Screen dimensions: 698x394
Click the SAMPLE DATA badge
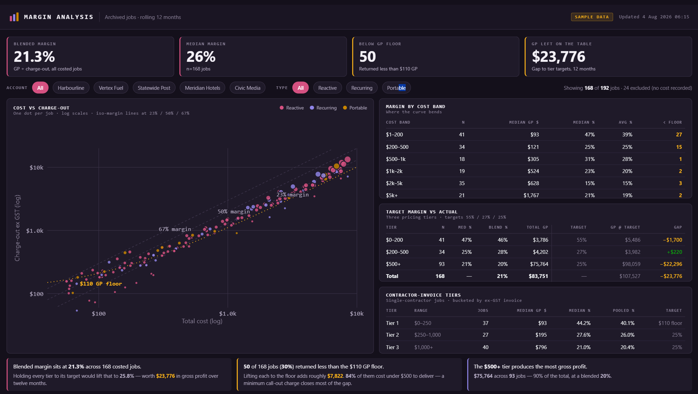click(x=592, y=17)
